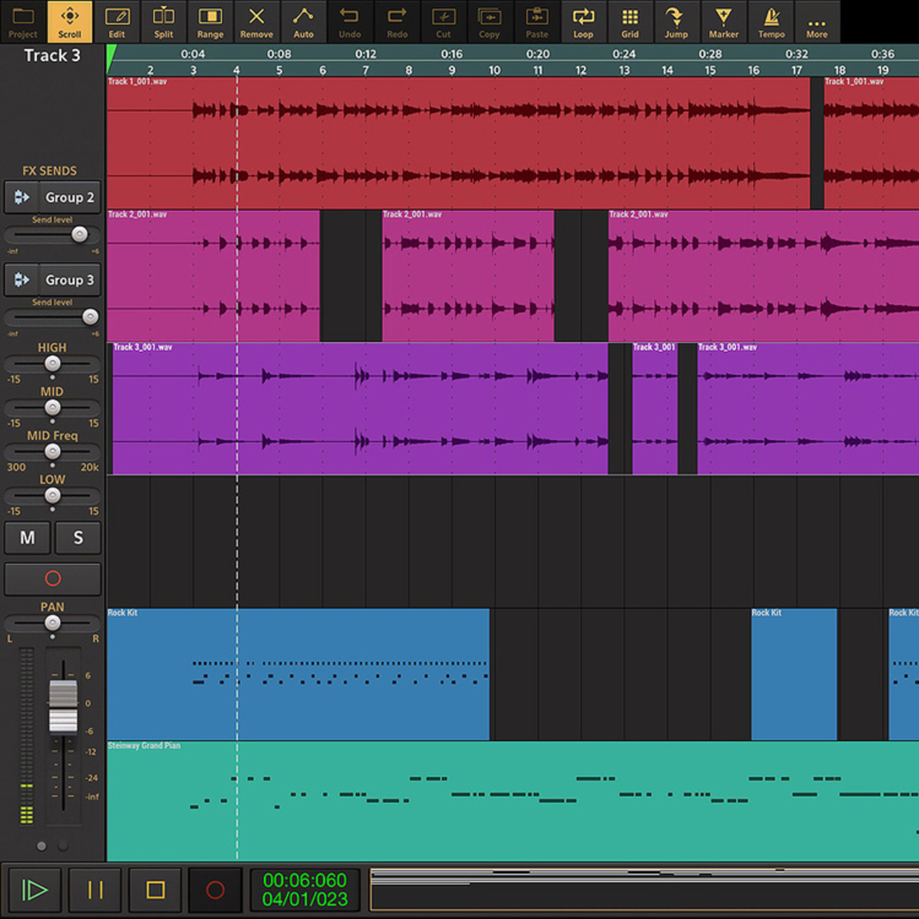919x919 pixels.
Task: Pause playback
Action: pyautogui.click(x=95, y=890)
